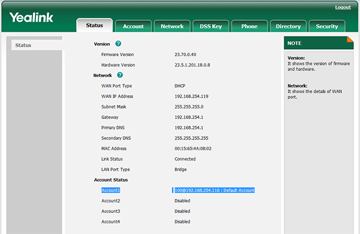Click the Gateway label

(x=110, y=117)
